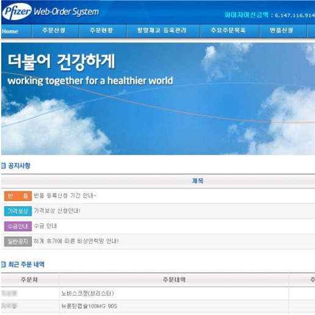Image resolution: width=315 pixels, height=315 pixels.
Task: Click the 최근 주문 내역 section list icon
Action: (4, 264)
